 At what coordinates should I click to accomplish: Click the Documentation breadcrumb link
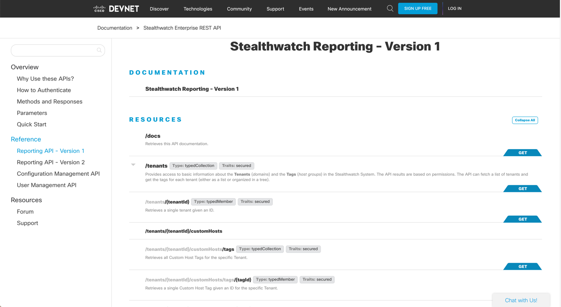(x=115, y=28)
